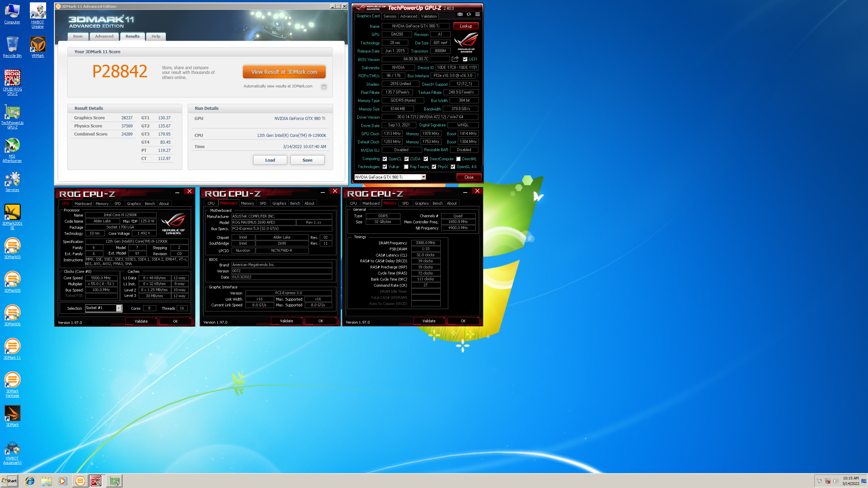Toggle automatically view results at 3DMark.com checkbox
The image size is (868, 488).
point(324,87)
